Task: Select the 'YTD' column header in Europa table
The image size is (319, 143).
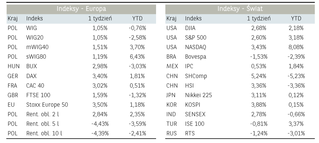Action: click(x=137, y=19)
